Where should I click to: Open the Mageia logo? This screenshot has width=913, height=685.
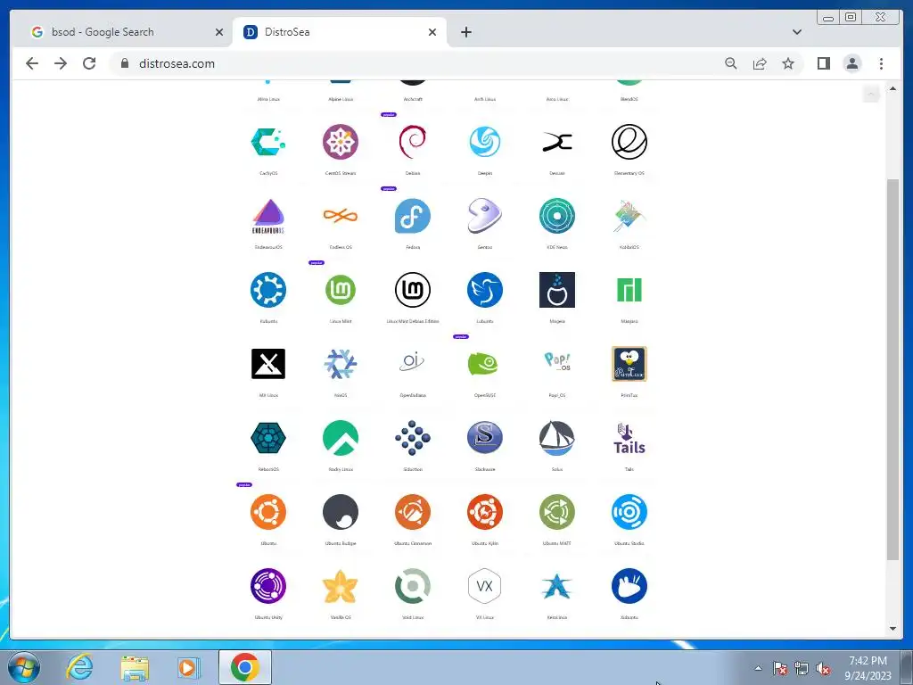click(x=557, y=290)
